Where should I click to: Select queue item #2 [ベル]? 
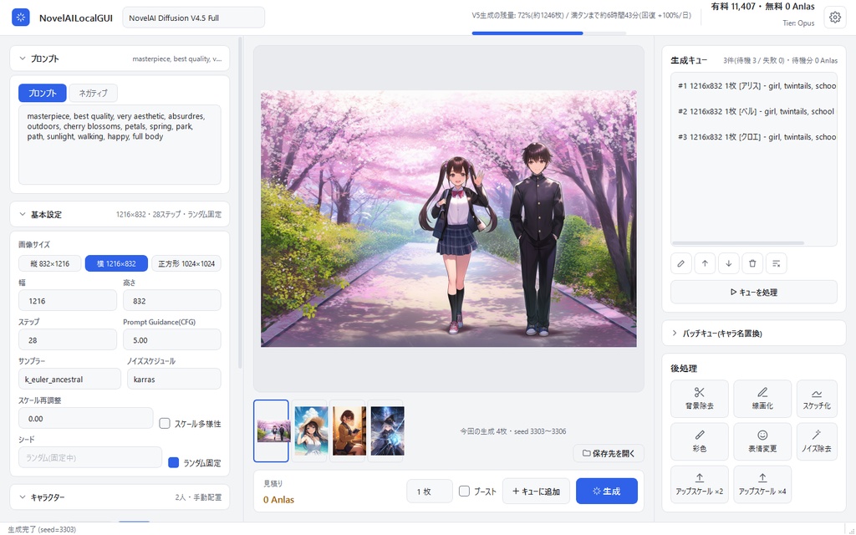(754, 111)
